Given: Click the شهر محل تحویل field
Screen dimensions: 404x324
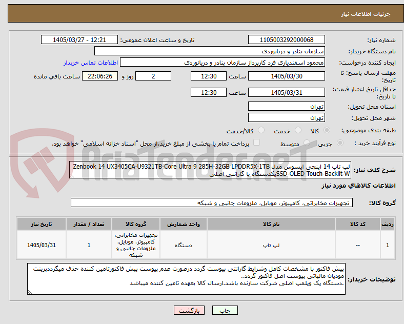Looking at the screenshot, I should pyautogui.click(x=286, y=118).
